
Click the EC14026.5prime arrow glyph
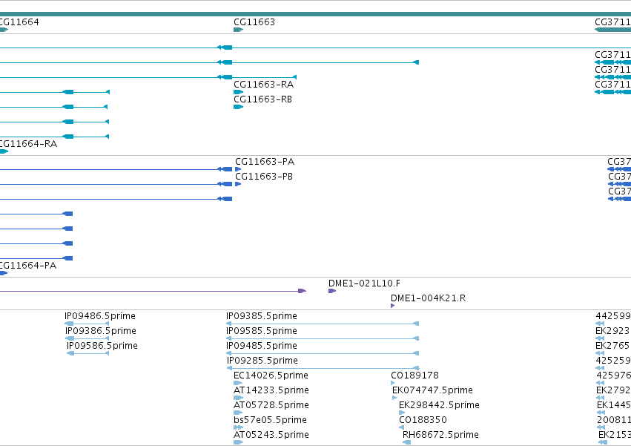pyautogui.click(x=238, y=383)
